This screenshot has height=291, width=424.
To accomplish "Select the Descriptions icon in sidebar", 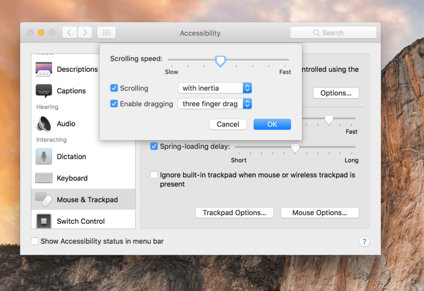I will (x=44, y=69).
